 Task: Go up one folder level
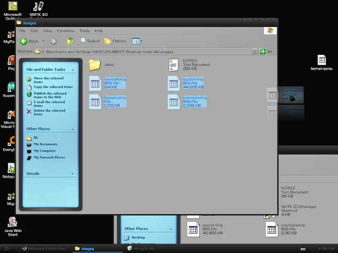click(x=70, y=41)
